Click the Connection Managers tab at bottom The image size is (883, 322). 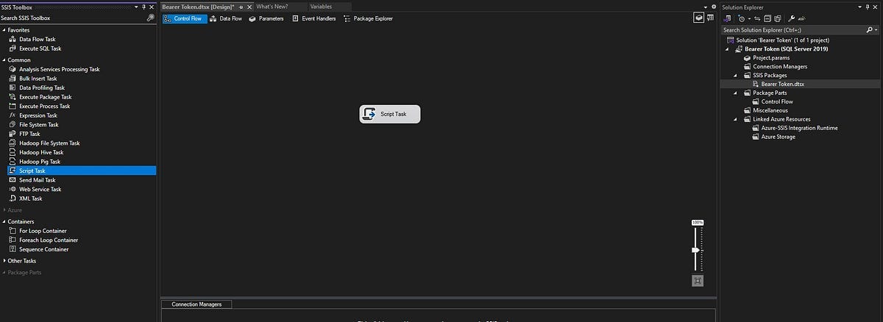point(196,304)
